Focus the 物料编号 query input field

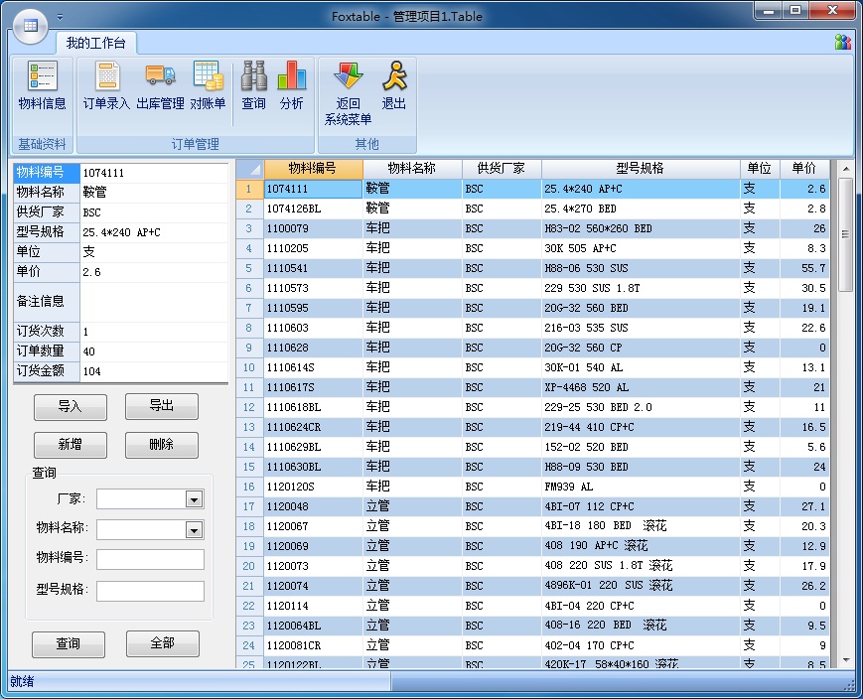click(150, 559)
